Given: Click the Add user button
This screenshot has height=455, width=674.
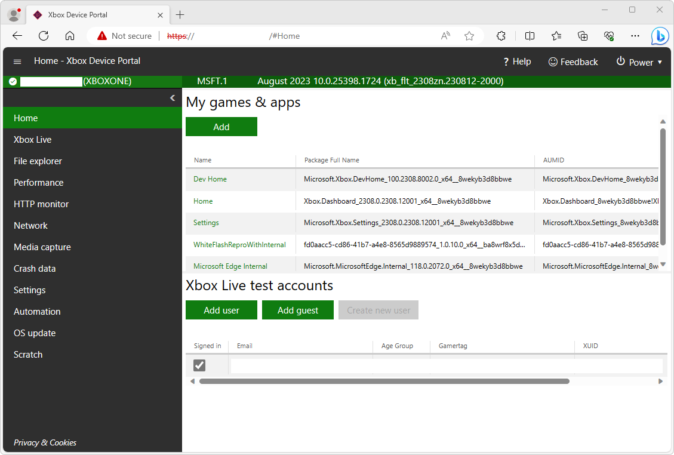Looking at the screenshot, I should pyautogui.click(x=221, y=310).
